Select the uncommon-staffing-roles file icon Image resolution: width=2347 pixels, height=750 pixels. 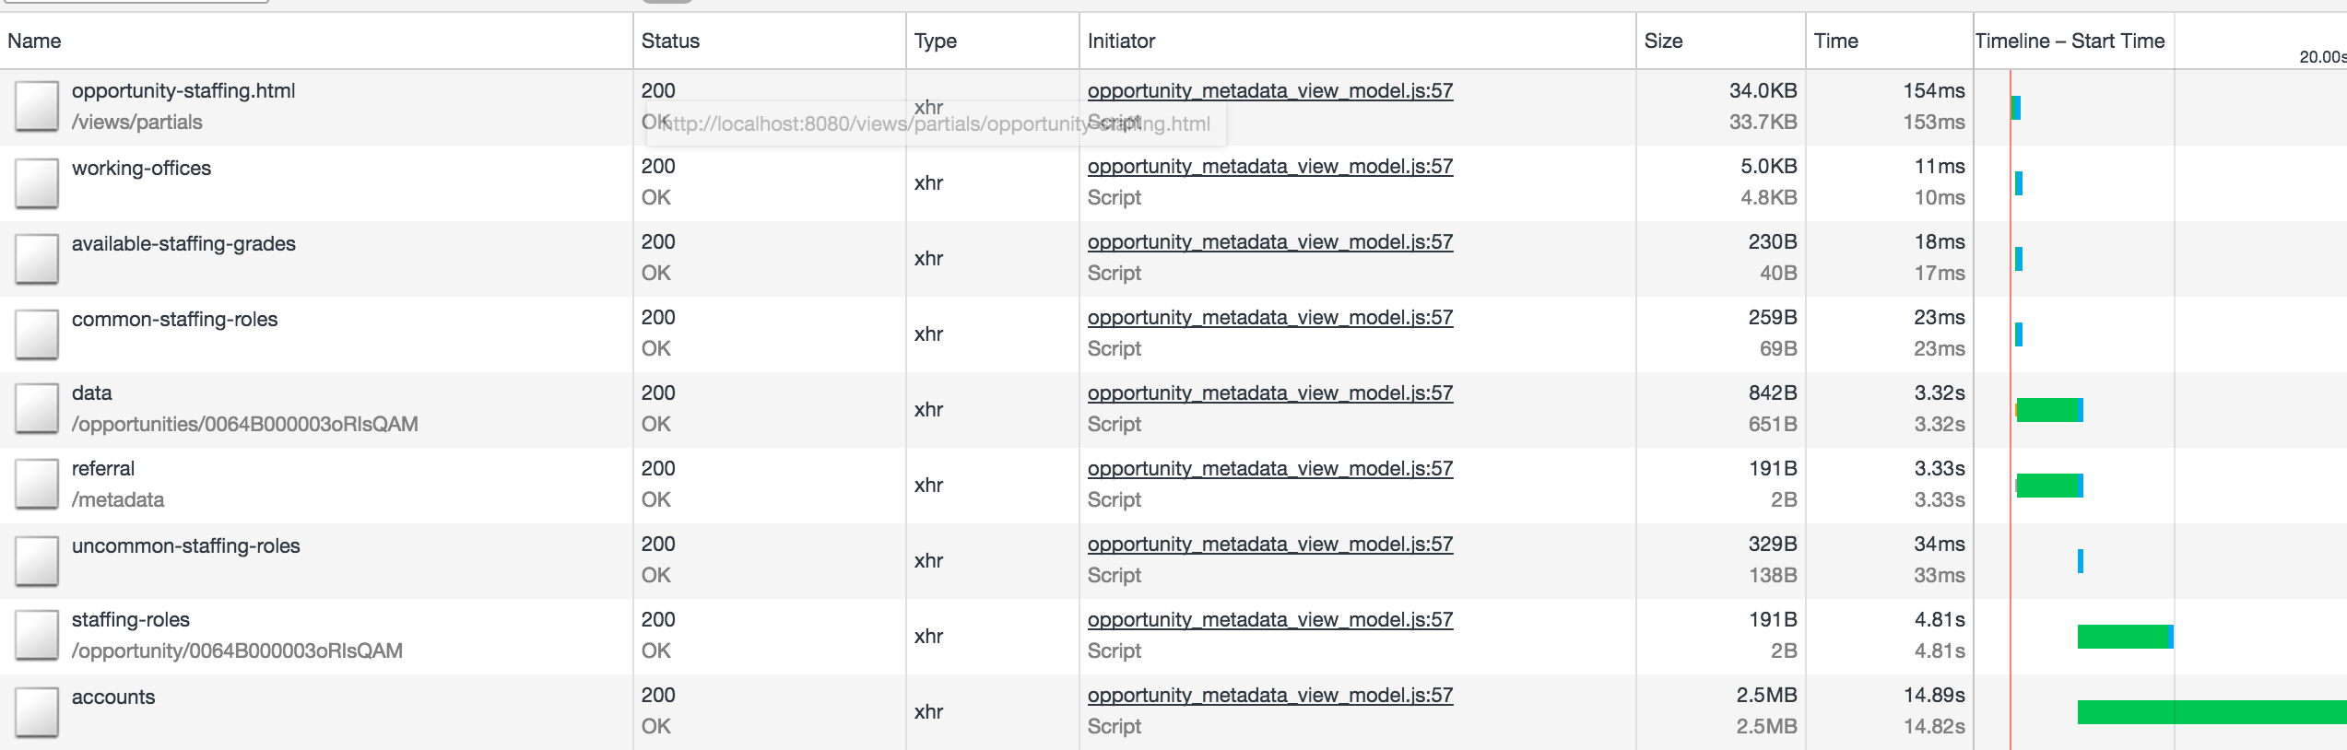click(37, 560)
